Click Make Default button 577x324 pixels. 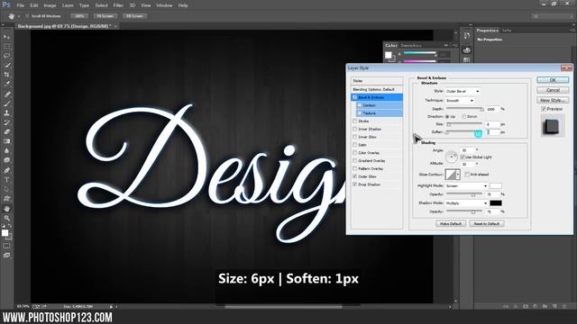(451, 224)
